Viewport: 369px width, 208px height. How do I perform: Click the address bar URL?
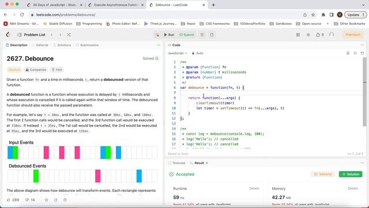66,14
